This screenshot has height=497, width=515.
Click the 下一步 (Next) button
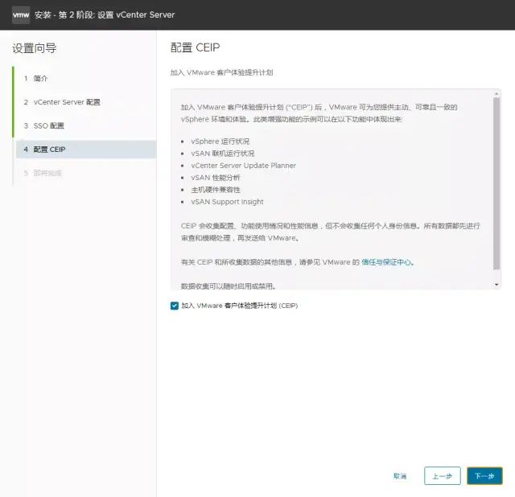tap(484, 475)
